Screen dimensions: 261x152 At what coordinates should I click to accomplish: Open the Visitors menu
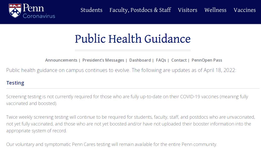(187, 10)
